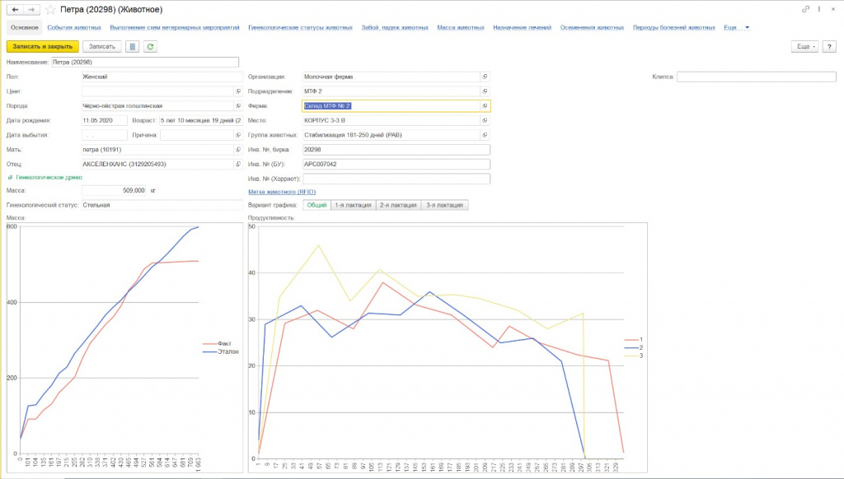Add form to favorites with star icon
The height and width of the screenshot is (479, 844).
click(x=51, y=9)
